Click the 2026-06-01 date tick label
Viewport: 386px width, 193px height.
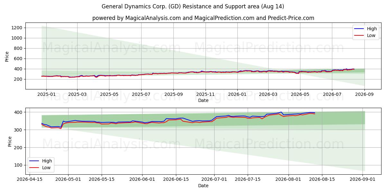coord(142,180)
